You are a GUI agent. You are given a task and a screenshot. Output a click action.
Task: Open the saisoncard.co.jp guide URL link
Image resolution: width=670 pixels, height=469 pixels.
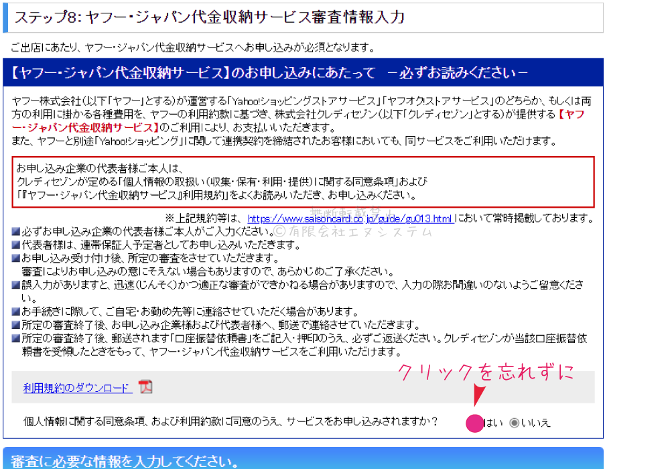pyautogui.click(x=350, y=218)
